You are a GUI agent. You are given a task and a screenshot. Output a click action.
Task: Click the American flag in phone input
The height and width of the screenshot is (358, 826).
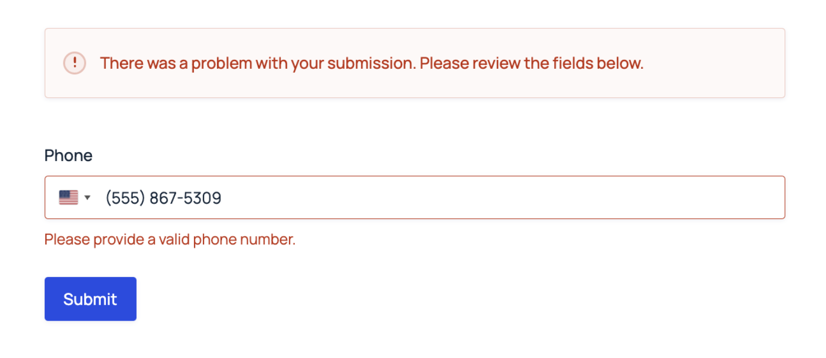[x=68, y=197]
